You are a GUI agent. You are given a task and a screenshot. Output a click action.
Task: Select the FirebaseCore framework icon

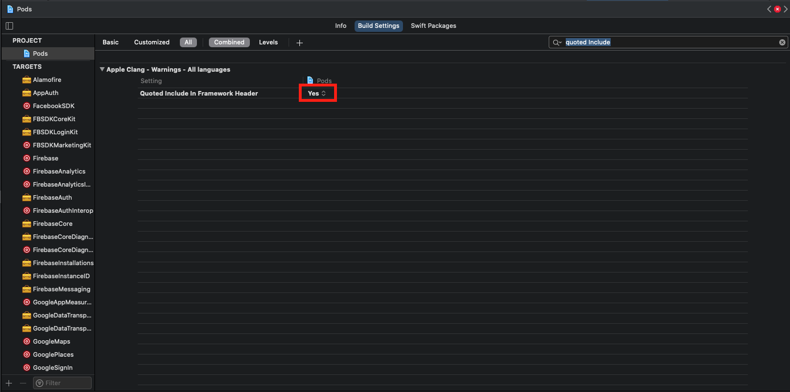tap(26, 224)
